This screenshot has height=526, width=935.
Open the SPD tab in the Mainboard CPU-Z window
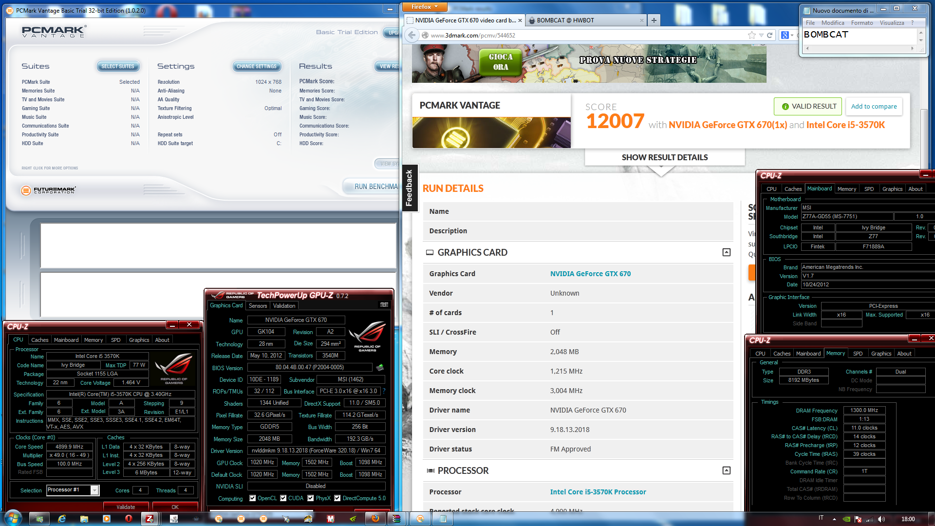869,189
